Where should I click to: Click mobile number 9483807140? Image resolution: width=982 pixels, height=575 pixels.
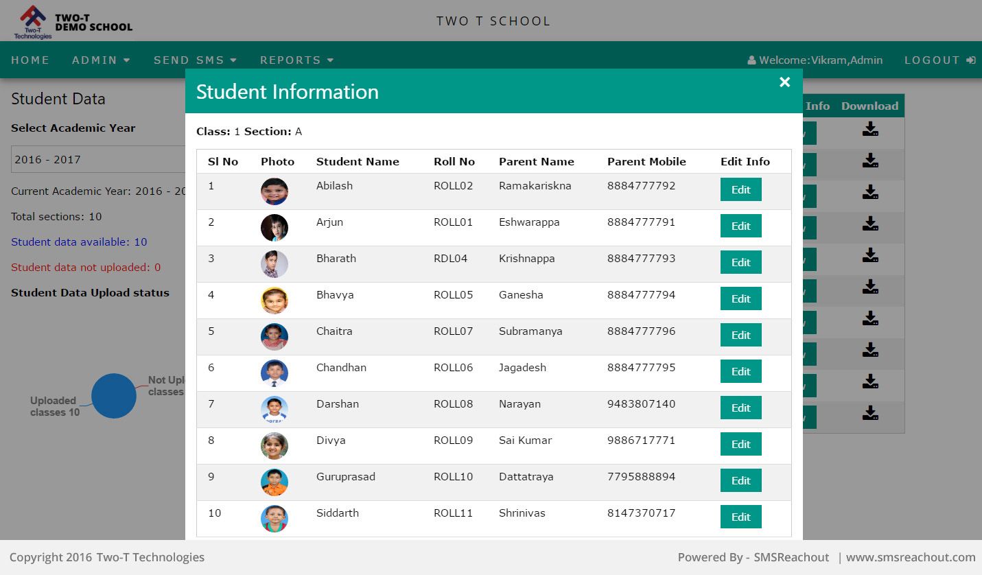coord(642,404)
